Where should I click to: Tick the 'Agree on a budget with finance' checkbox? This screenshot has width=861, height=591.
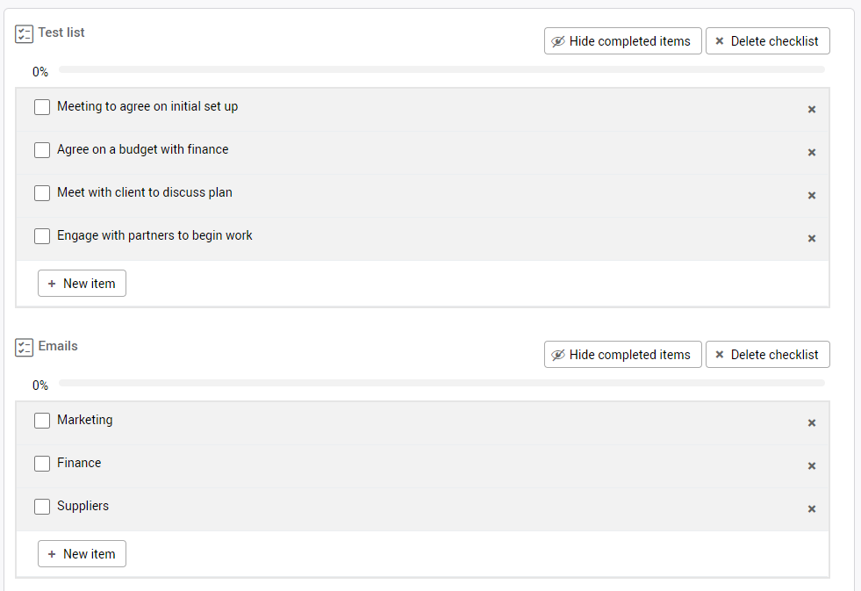click(x=42, y=150)
